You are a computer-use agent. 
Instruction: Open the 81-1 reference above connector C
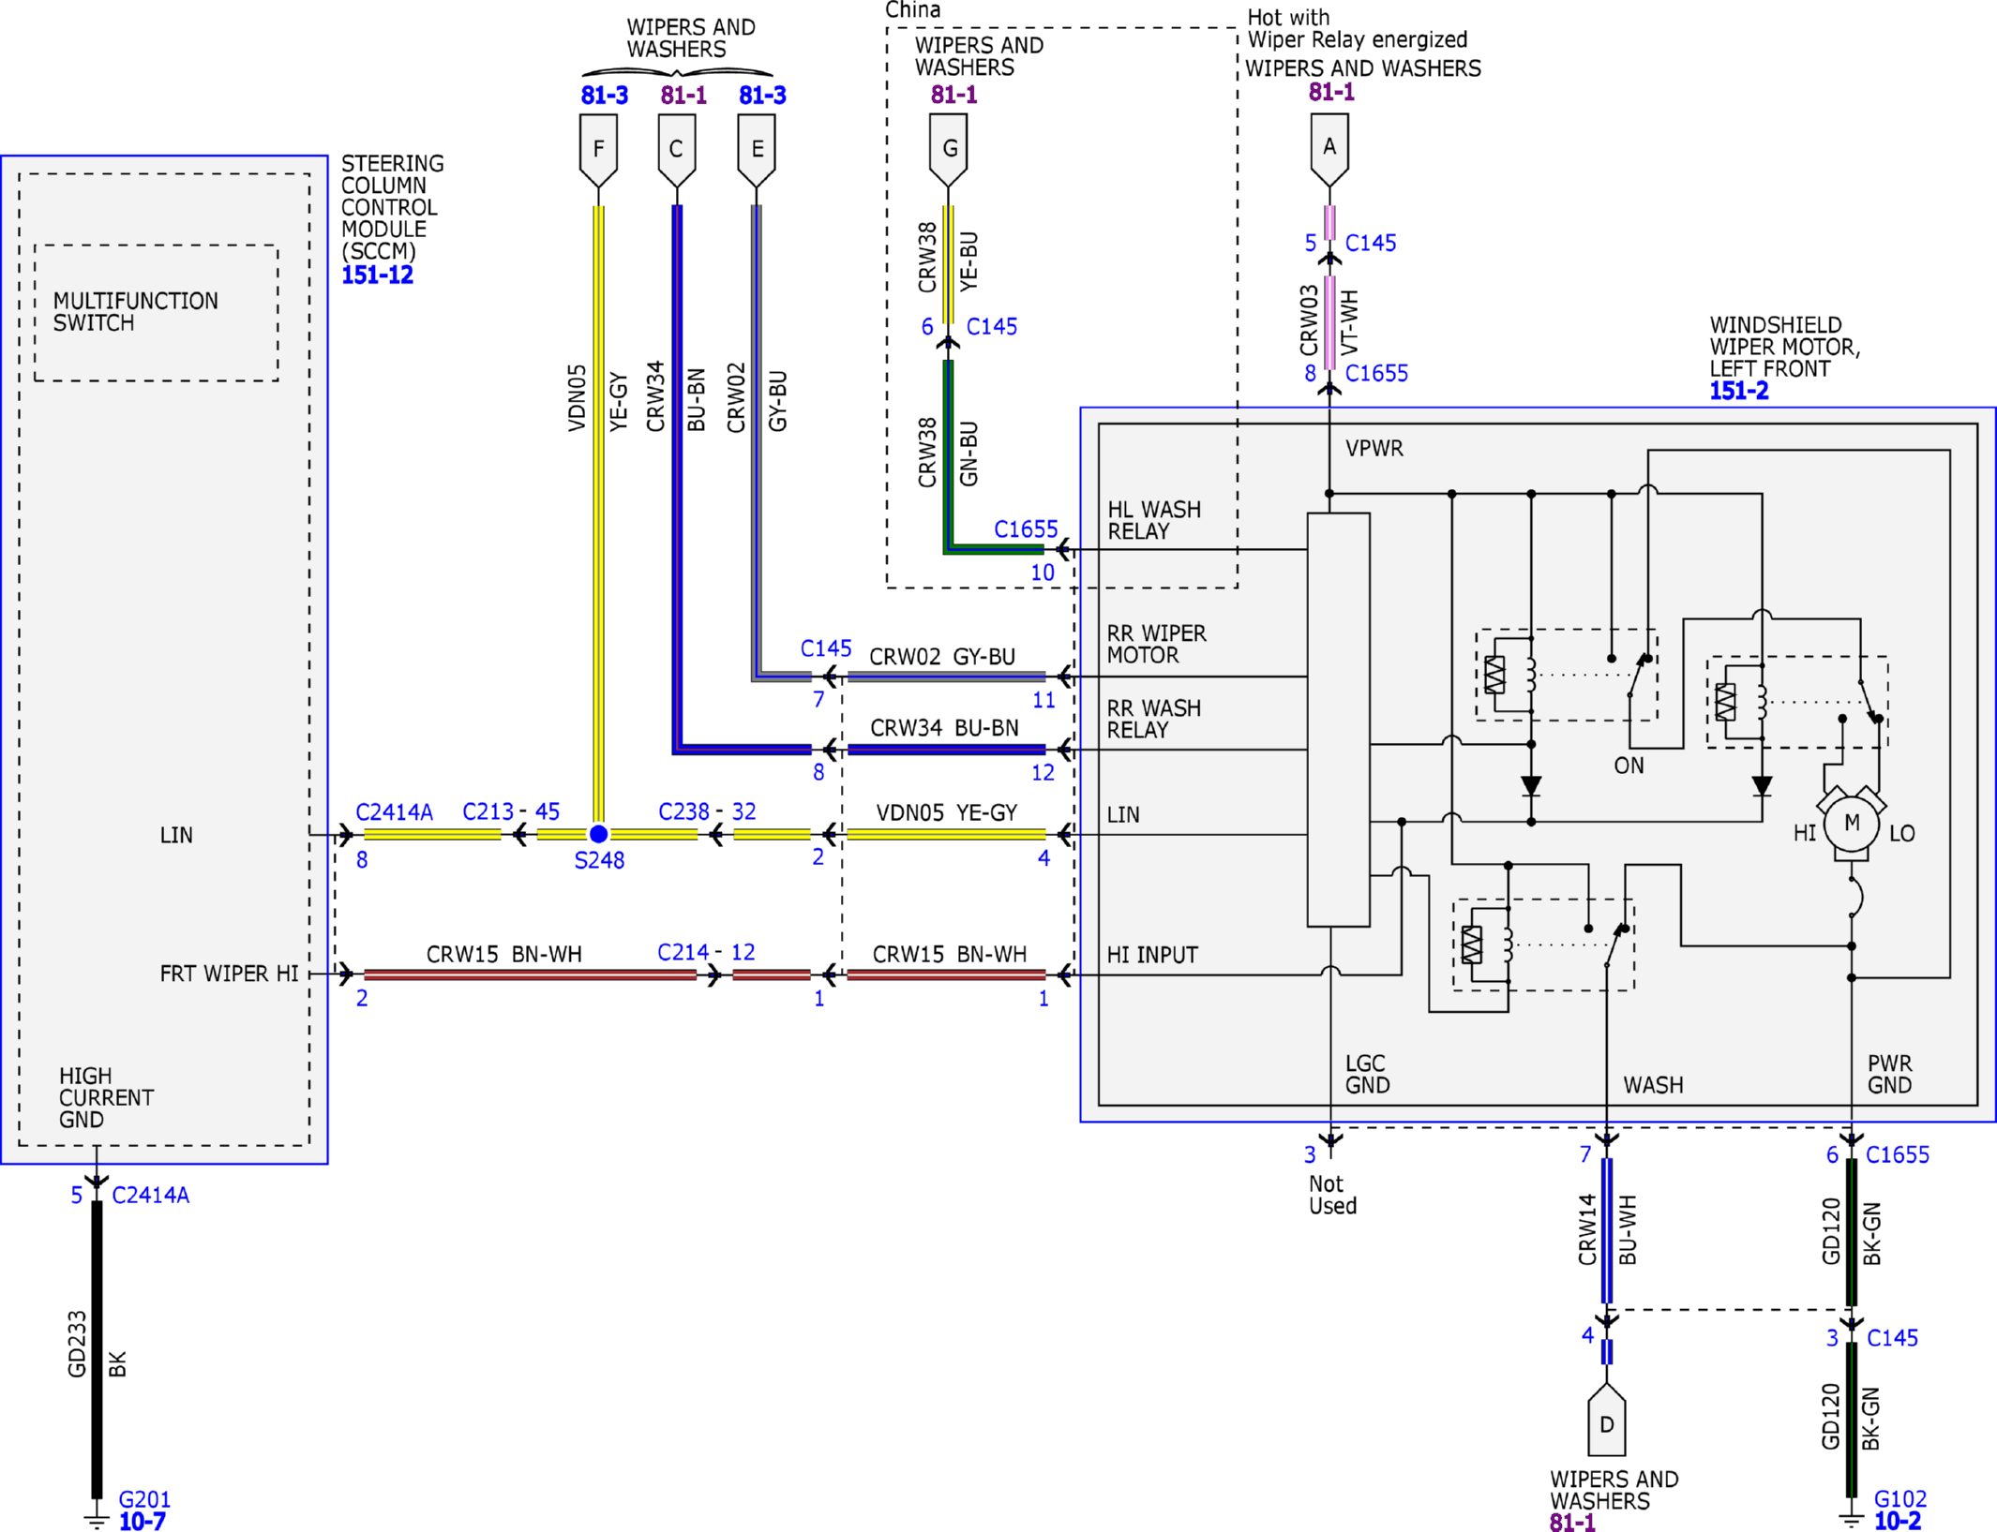point(683,96)
